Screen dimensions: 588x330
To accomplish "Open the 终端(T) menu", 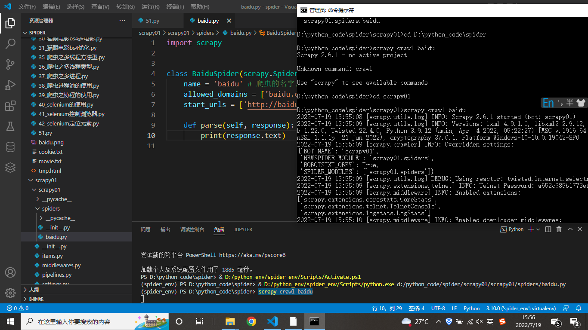I will click(x=175, y=7).
